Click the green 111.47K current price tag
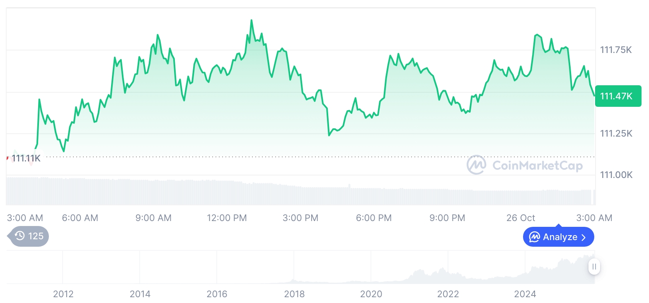Viewport: 649px width, 303px height. (618, 96)
